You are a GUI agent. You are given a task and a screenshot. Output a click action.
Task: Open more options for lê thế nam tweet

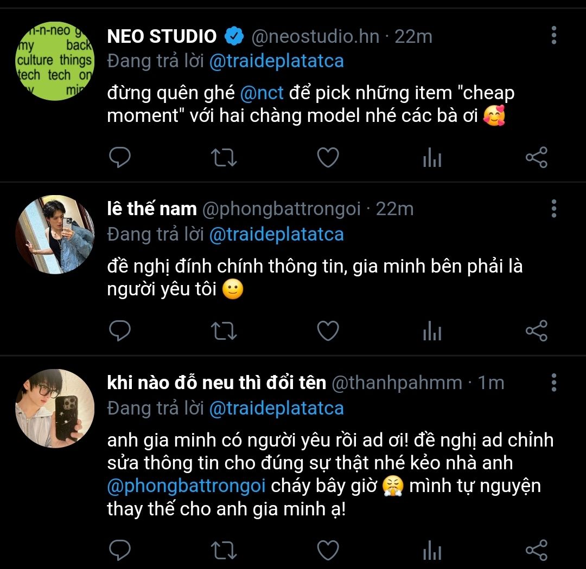pos(553,208)
